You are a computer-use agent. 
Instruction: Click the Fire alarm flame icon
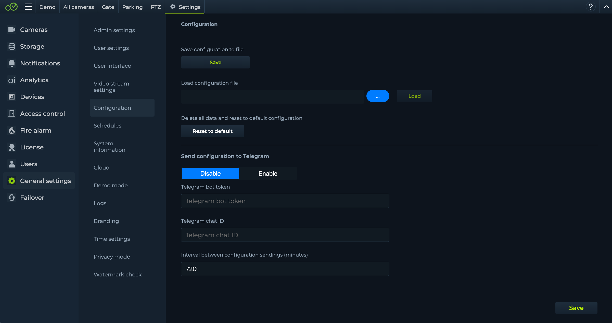(12, 131)
